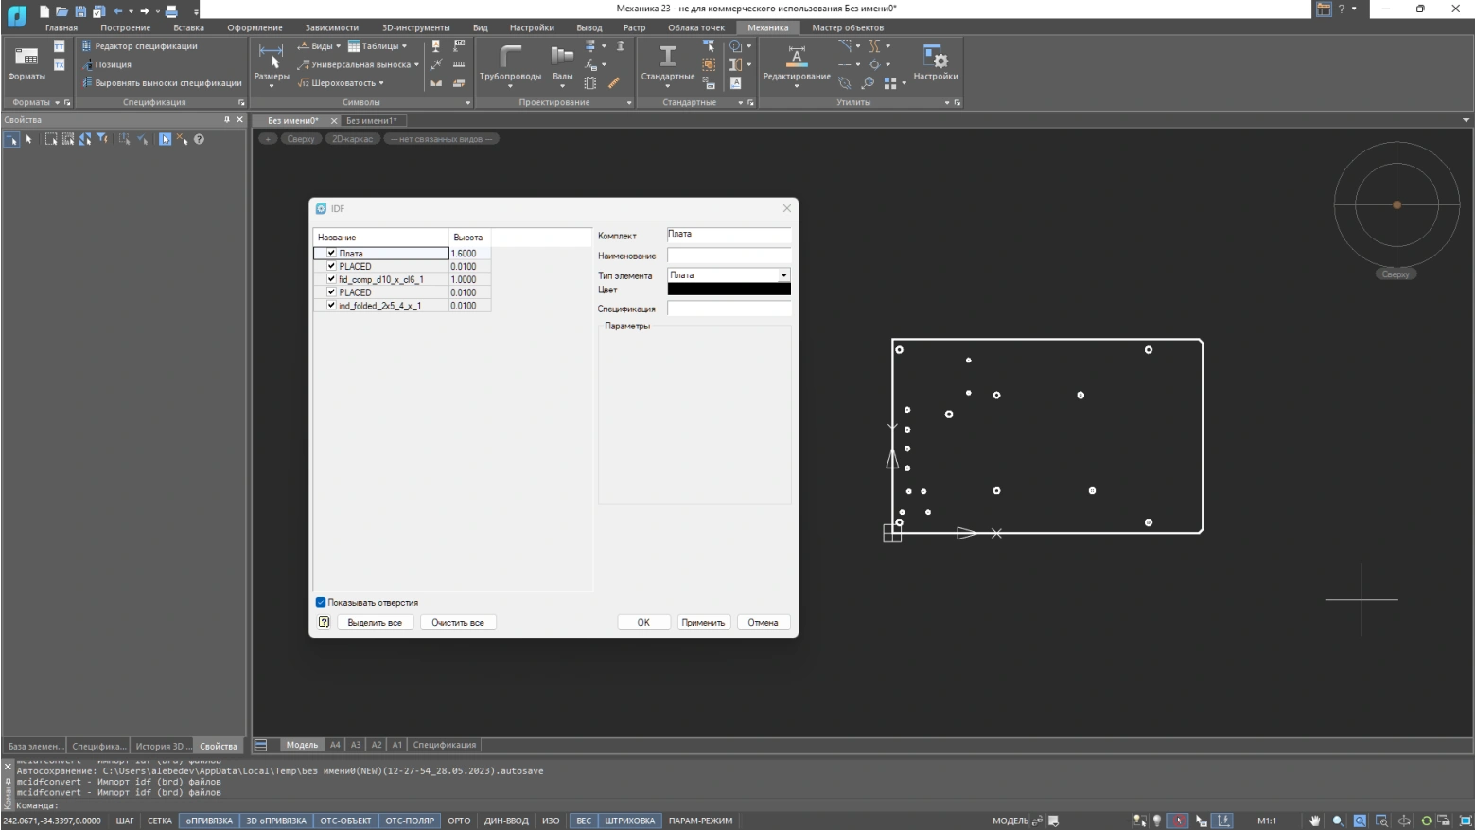This screenshot has width=1476, height=830.
Task: Click the help icon in IDF dialog
Action: (x=324, y=623)
